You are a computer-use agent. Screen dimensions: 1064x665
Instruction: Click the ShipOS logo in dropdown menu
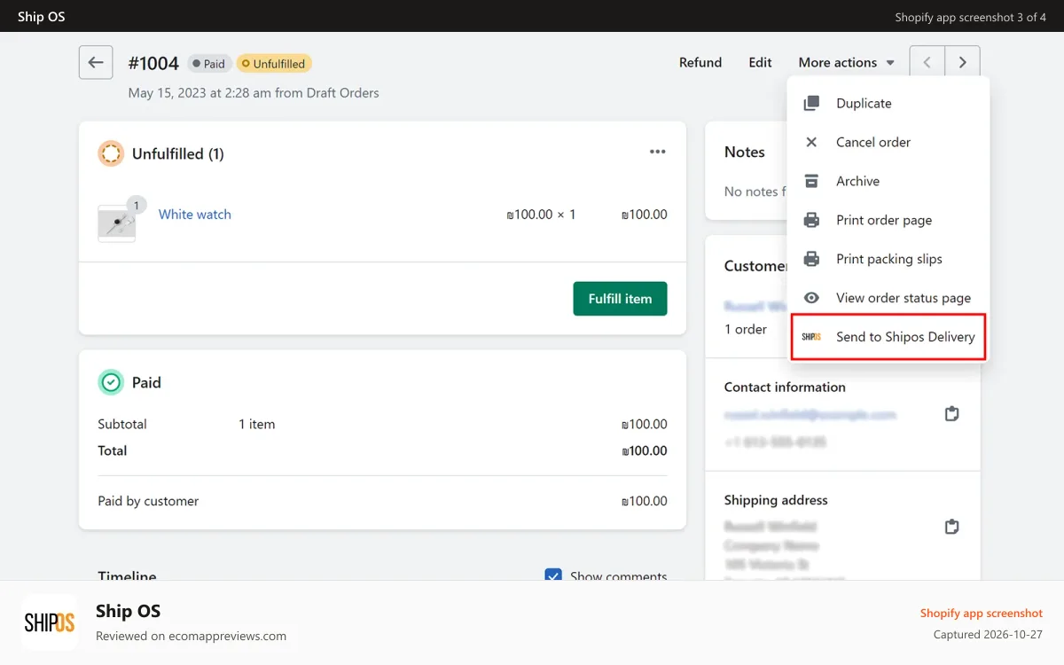pyautogui.click(x=811, y=337)
